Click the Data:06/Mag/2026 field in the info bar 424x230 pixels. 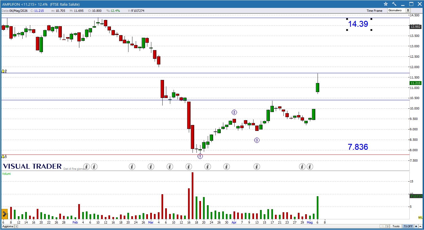click(15, 11)
